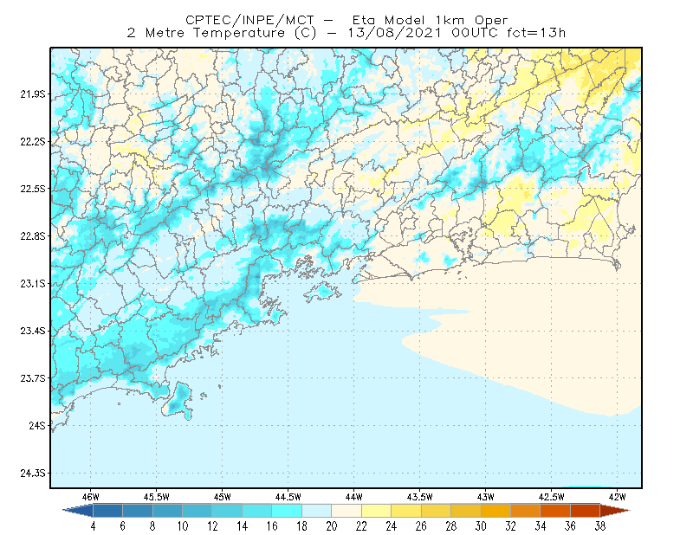693x535 pixels.
Task: Select the legend swatch between 36 and 38
Action: [586, 511]
